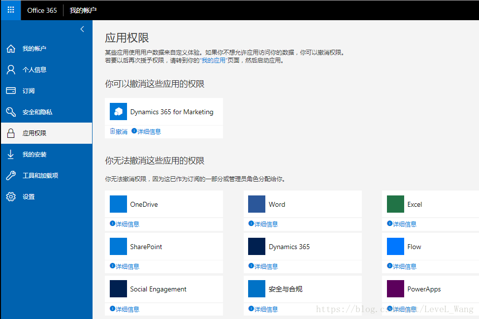479x319 pixels.
Task: Click the Excel app name text
Action: [415, 204]
